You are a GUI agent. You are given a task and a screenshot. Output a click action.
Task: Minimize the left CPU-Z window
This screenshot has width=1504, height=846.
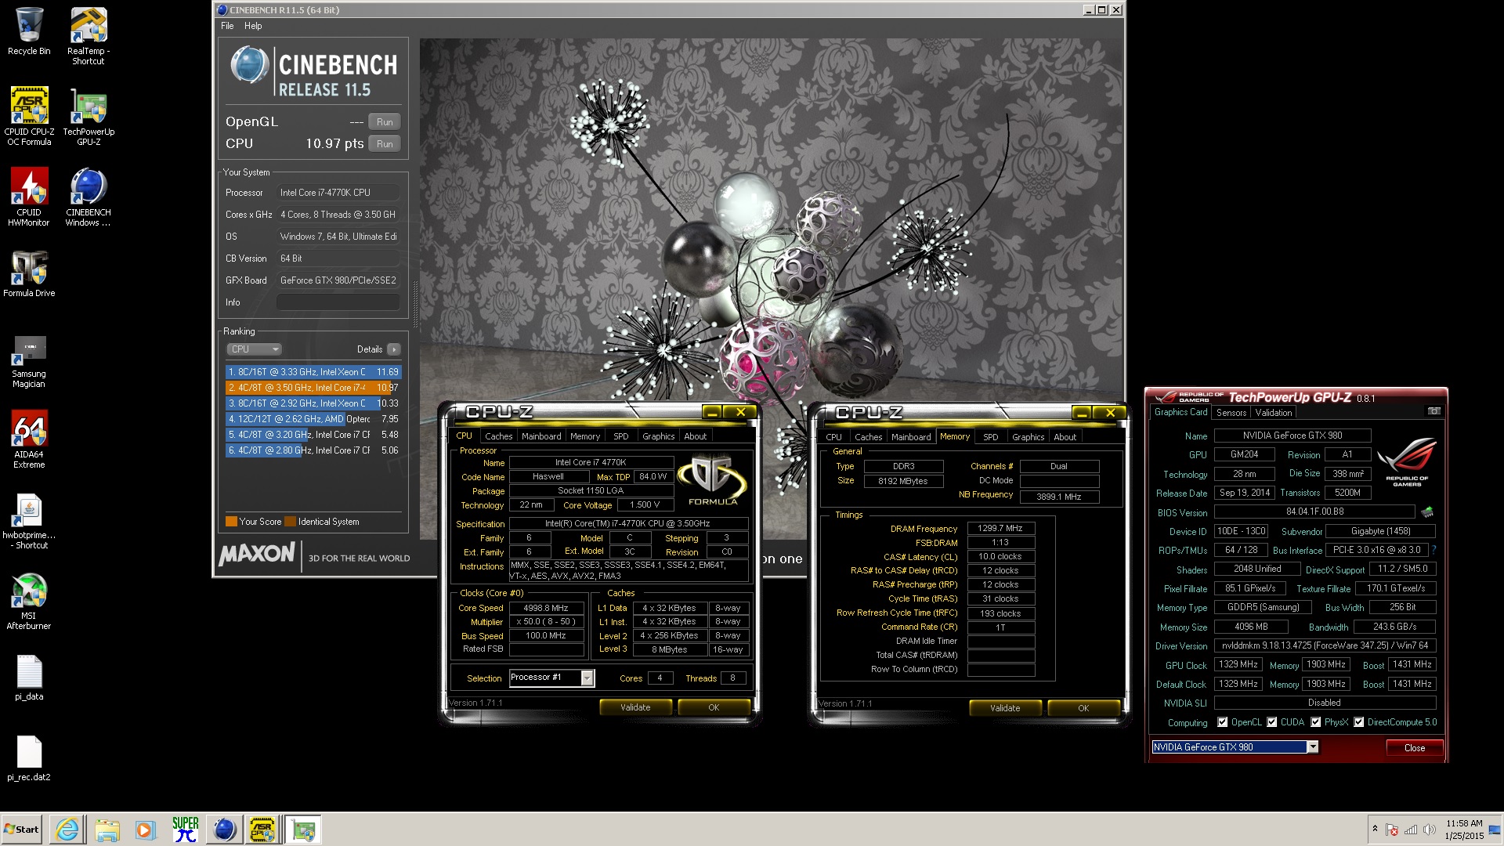[711, 412]
